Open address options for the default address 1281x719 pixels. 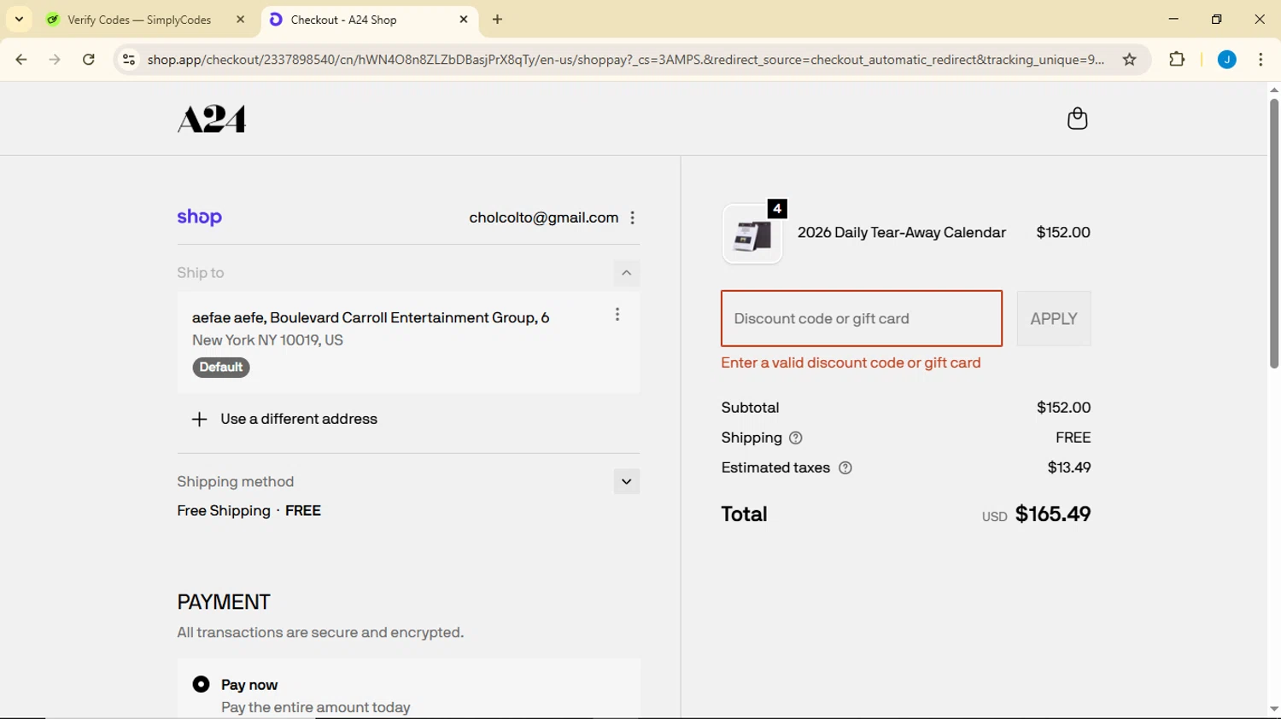click(x=617, y=315)
